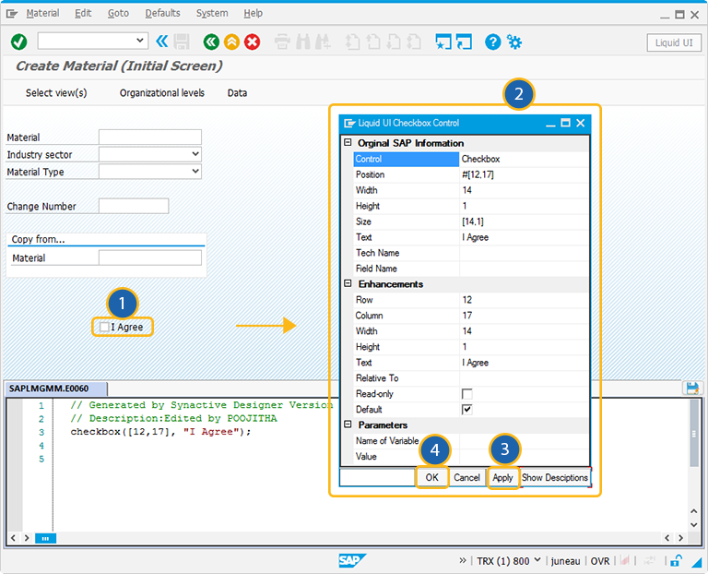Click the Previous Page toolbar icon
Viewport: 708px width, 574px height.
(x=373, y=42)
